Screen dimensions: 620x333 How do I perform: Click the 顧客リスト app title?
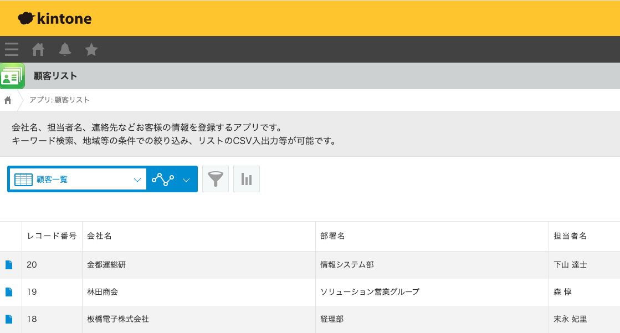[55, 76]
